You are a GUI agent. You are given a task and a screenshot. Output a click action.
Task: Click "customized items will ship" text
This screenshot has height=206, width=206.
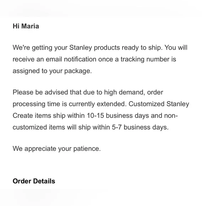pyautogui.click(x=51, y=128)
